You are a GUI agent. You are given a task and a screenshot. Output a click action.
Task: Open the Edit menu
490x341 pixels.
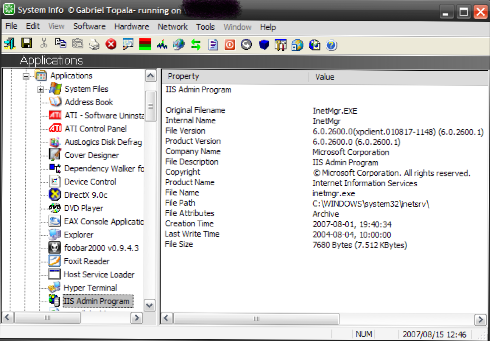[33, 26]
